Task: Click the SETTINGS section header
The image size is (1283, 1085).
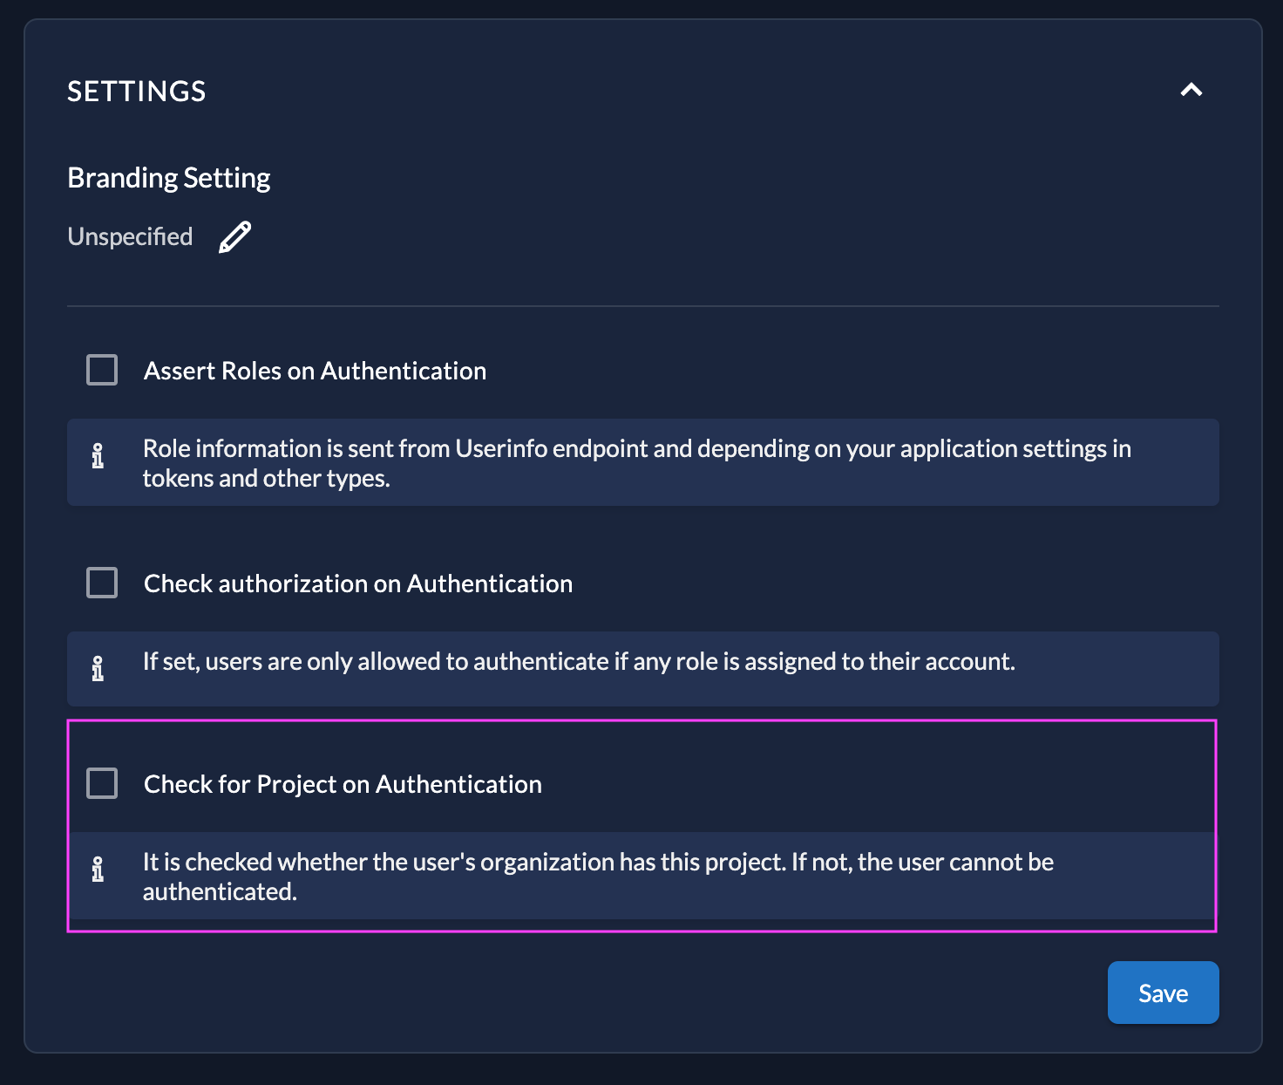Action: pos(137,91)
